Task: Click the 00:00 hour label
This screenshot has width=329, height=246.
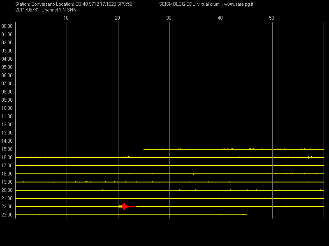Action: click(x=7, y=26)
